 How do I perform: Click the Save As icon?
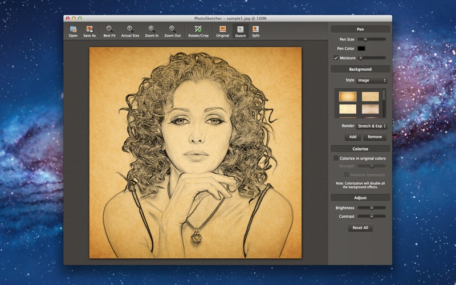[89, 29]
